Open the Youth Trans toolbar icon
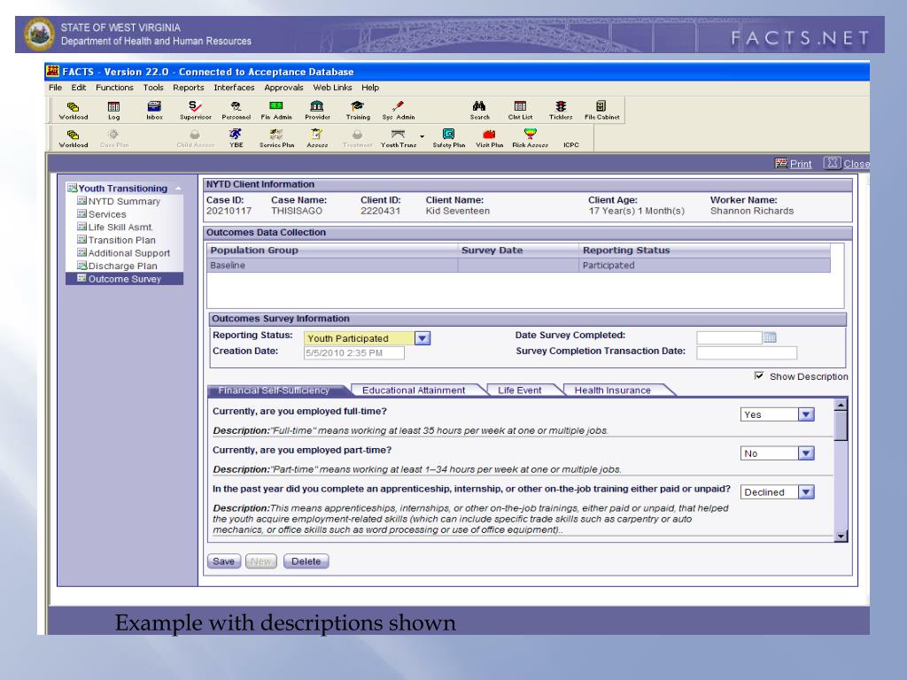 click(x=399, y=138)
